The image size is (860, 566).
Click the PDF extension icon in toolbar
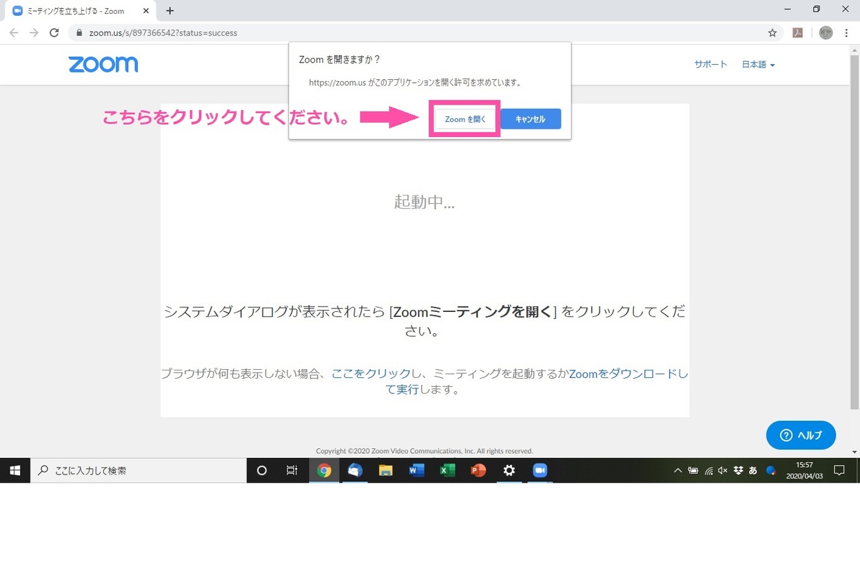click(x=797, y=32)
